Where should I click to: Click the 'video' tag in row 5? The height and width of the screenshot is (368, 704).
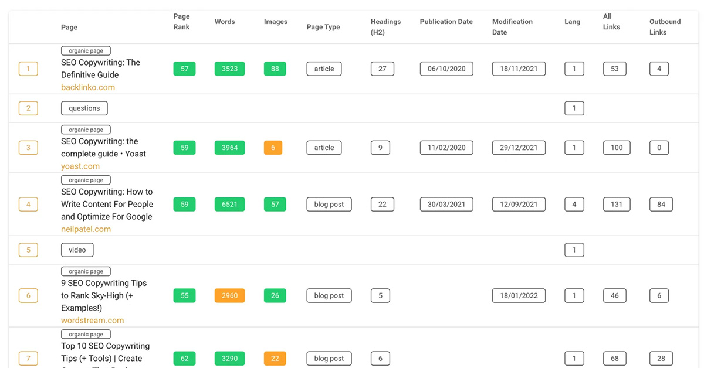77,250
